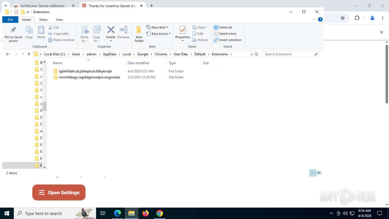Sort by Type column header

pyautogui.click(x=184, y=63)
